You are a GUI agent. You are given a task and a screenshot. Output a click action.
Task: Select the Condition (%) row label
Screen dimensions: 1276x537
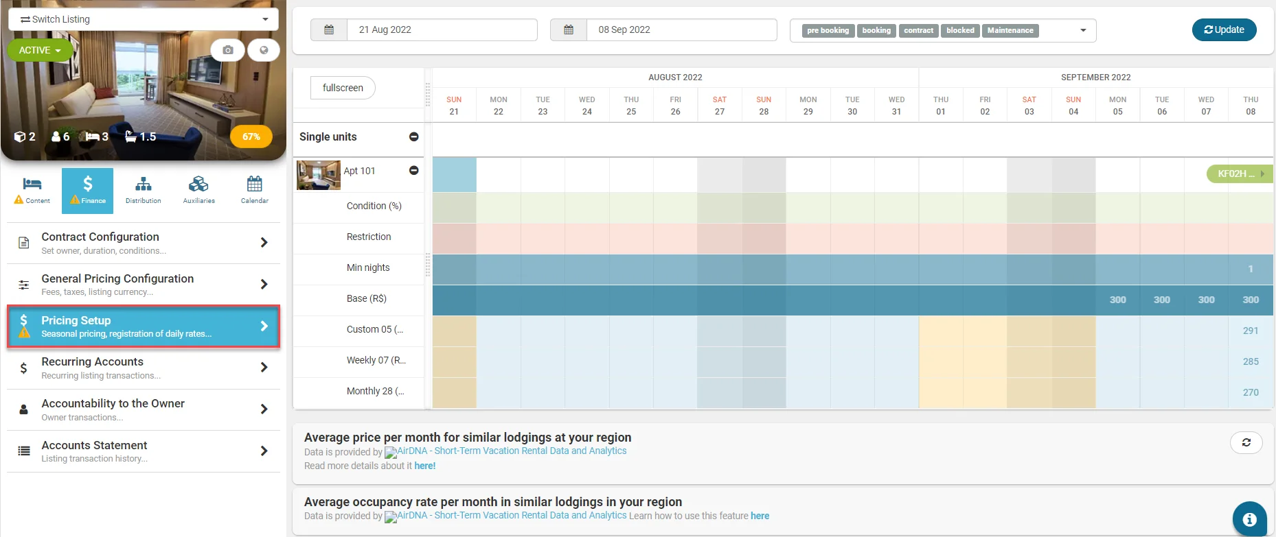pos(374,206)
